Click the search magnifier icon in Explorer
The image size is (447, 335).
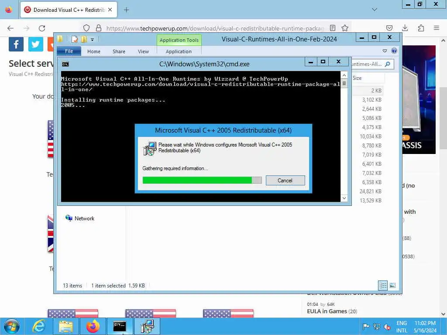(x=388, y=64)
